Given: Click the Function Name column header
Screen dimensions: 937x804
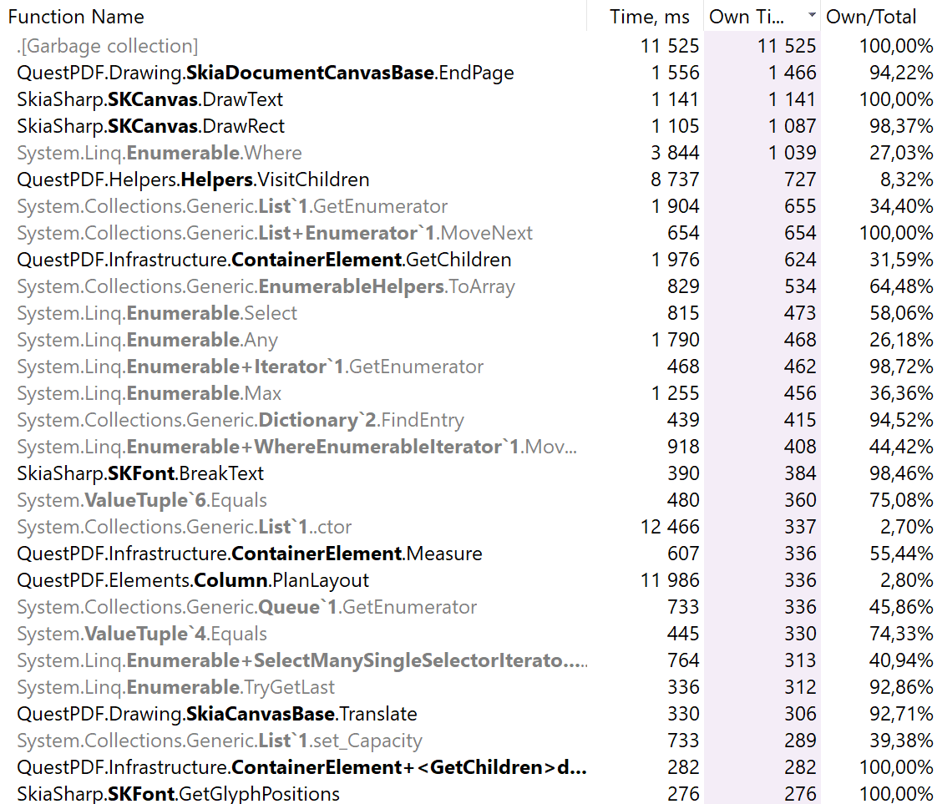Looking at the screenshot, I should pyautogui.click(x=76, y=16).
